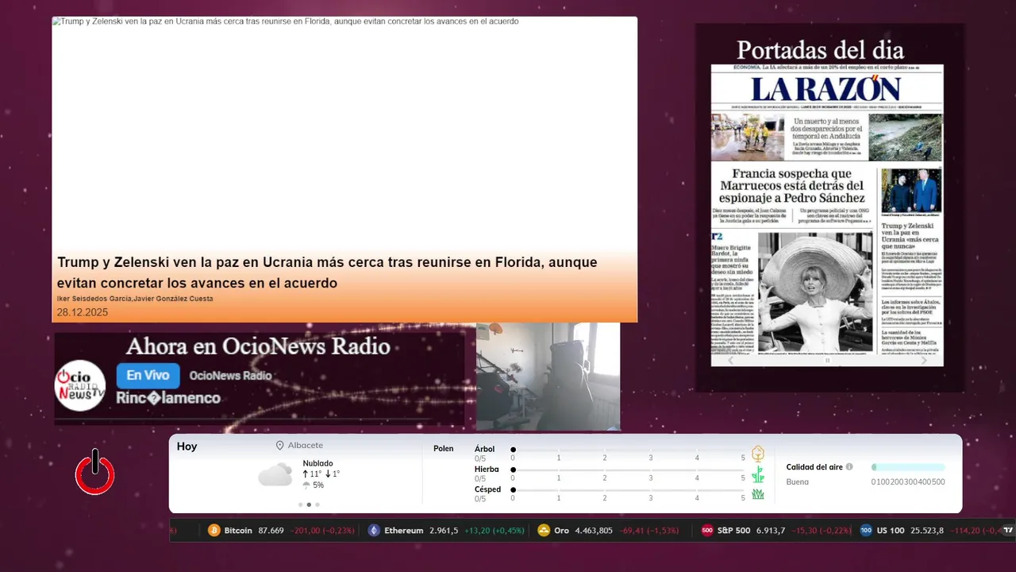Open the Trump y Zelenski headline link
This screenshot has width=1016, height=572.
tap(327, 272)
